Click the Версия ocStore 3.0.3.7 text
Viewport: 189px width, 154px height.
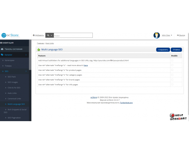click(x=110, y=100)
